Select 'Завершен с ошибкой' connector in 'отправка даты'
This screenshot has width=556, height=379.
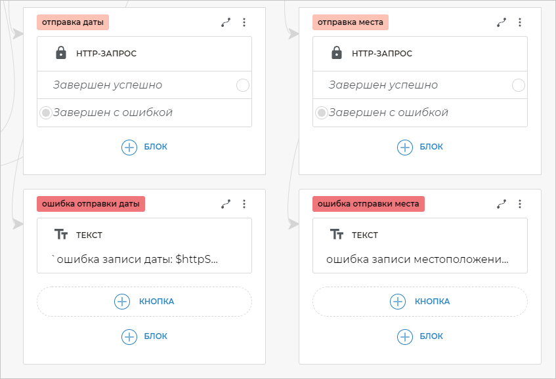click(46, 113)
